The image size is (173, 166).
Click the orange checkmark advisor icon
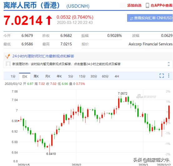7,56
